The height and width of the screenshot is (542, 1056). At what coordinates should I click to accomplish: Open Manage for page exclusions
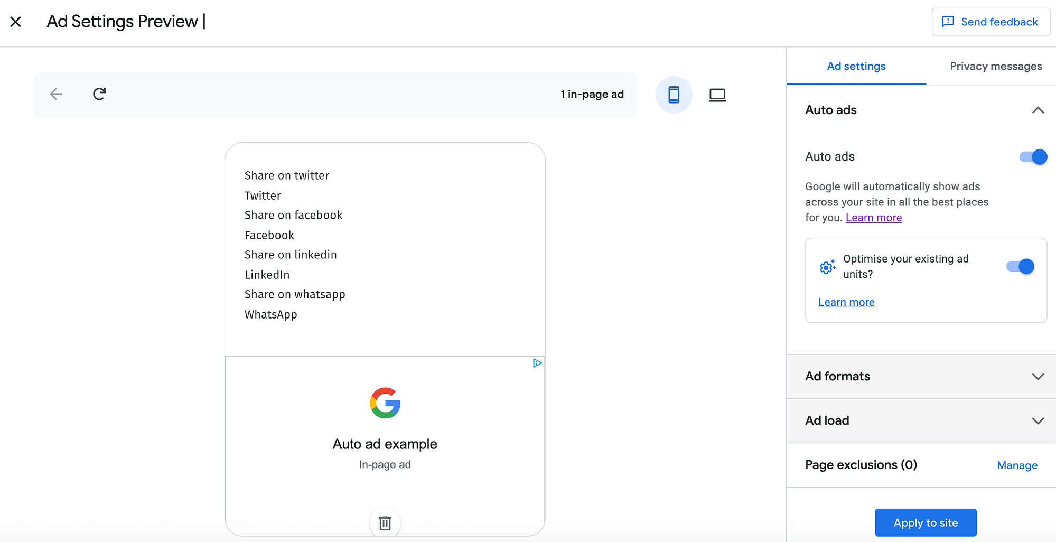1017,465
